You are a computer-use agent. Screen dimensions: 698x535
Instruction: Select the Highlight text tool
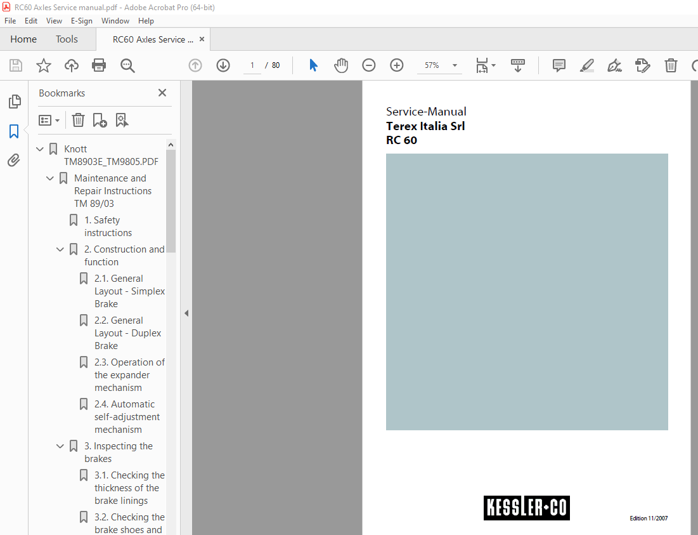point(586,65)
